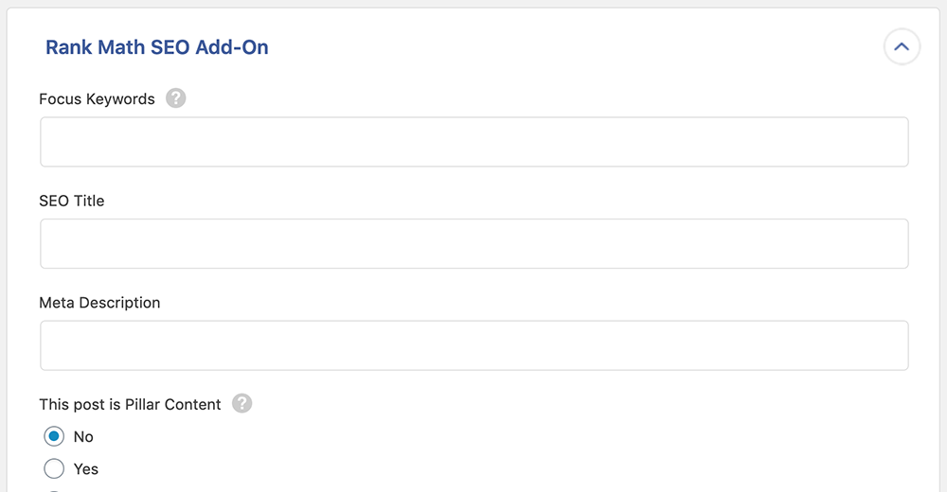The image size is (947, 492).
Task: Select the No radio button
Action: (x=54, y=437)
